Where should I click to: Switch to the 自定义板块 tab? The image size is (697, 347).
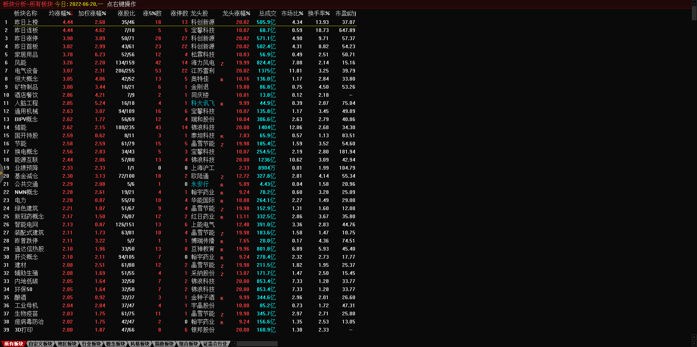40,344
